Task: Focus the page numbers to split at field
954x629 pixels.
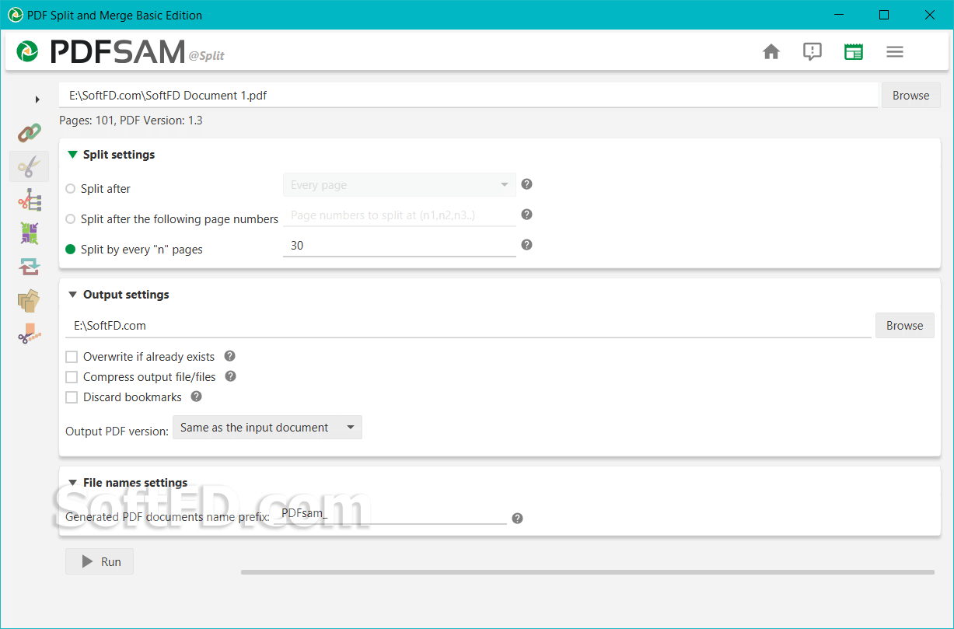Action: click(x=400, y=215)
